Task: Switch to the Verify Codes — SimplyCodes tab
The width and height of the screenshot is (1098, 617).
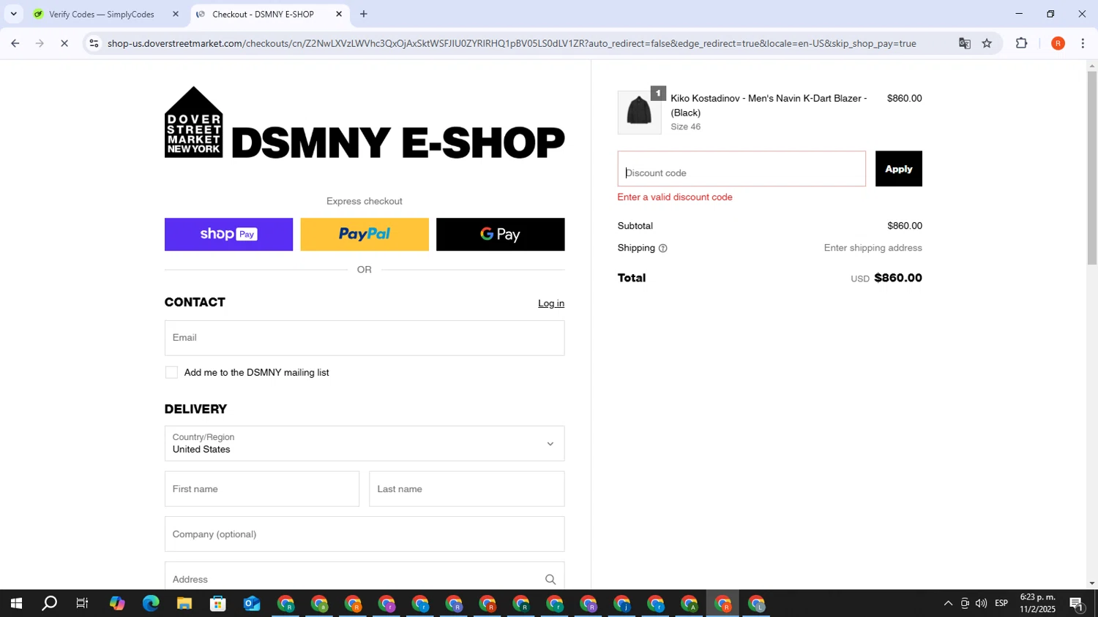Action: (x=102, y=15)
